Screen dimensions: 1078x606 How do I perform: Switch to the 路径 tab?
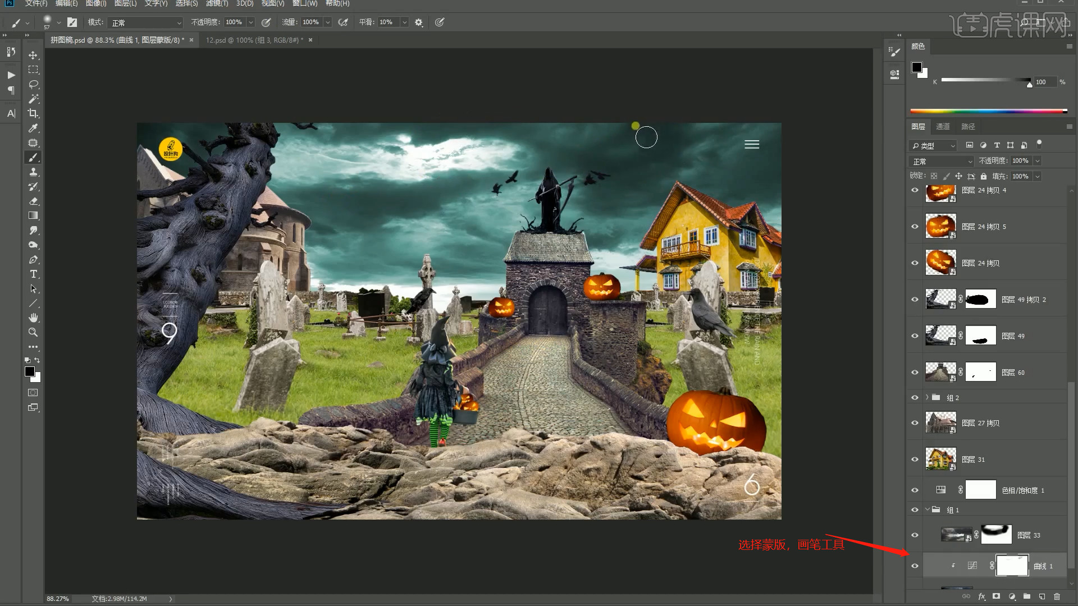pos(968,126)
